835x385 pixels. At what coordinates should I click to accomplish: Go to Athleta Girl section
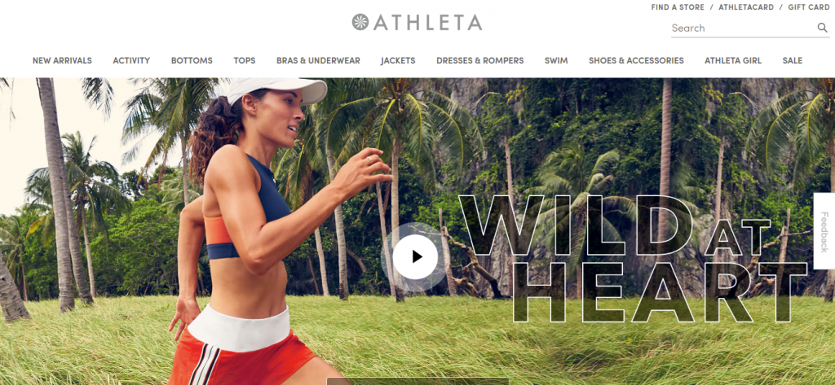[x=733, y=60]
